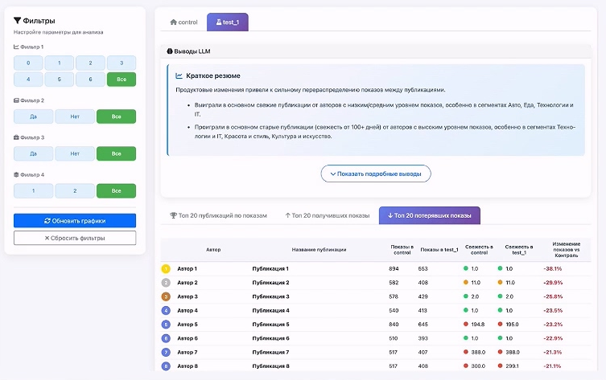The height and width of the screenshot is (380, 606).
Task: Switch to the test_1 tab
Action: 228,22
